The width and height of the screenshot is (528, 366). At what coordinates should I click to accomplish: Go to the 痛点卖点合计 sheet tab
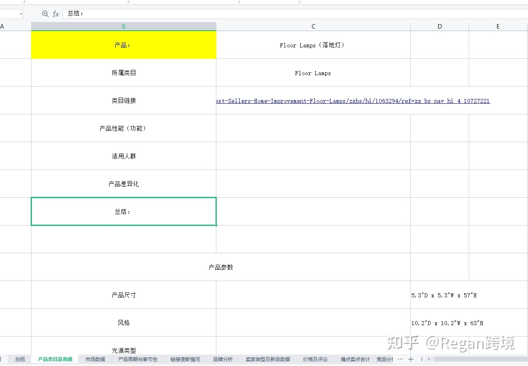355,359
